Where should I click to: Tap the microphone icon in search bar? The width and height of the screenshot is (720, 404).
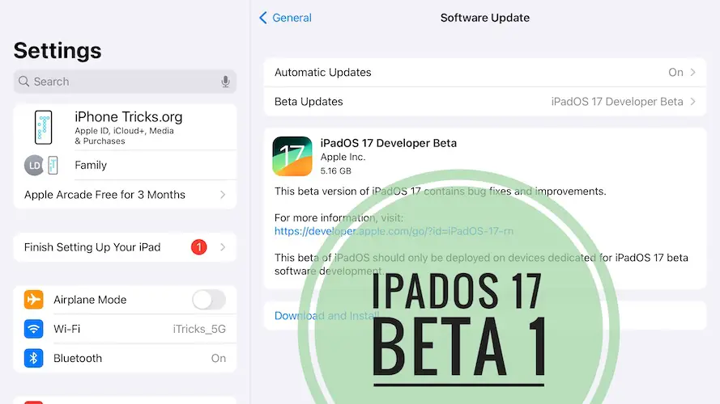pos(225,82)
